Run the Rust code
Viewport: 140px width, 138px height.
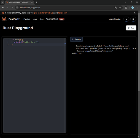(131, 28)
